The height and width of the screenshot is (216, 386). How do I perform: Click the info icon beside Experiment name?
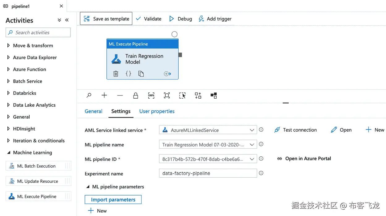pyautogui.click(x=261, y=173)
